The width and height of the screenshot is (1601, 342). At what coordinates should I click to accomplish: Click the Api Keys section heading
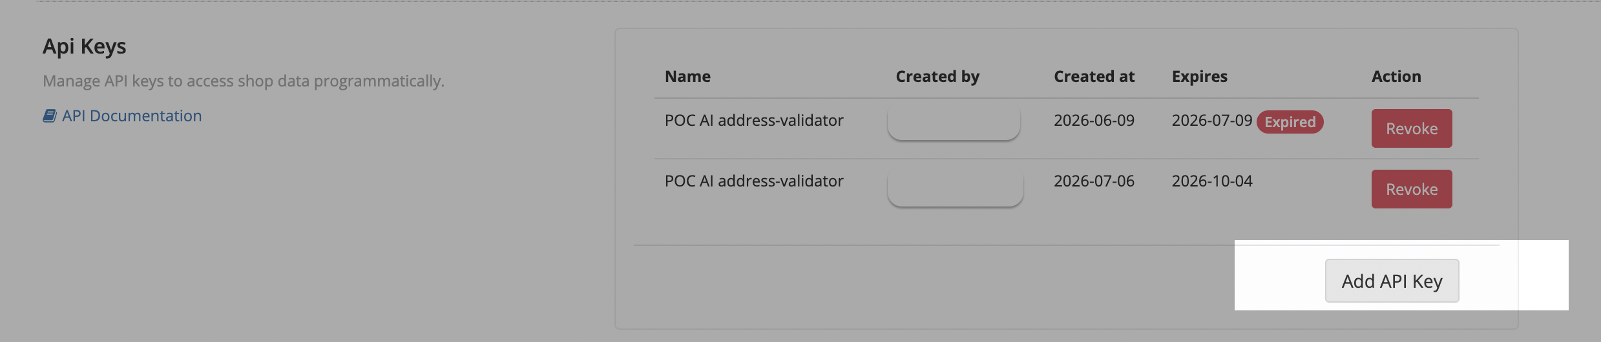coord(85,47)
